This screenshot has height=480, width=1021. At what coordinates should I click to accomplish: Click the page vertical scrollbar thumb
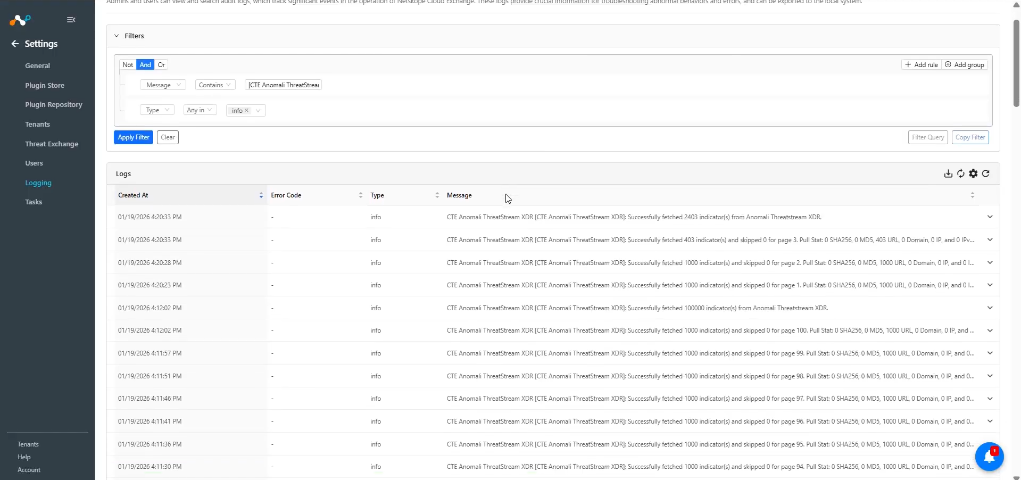point(1016,63)
